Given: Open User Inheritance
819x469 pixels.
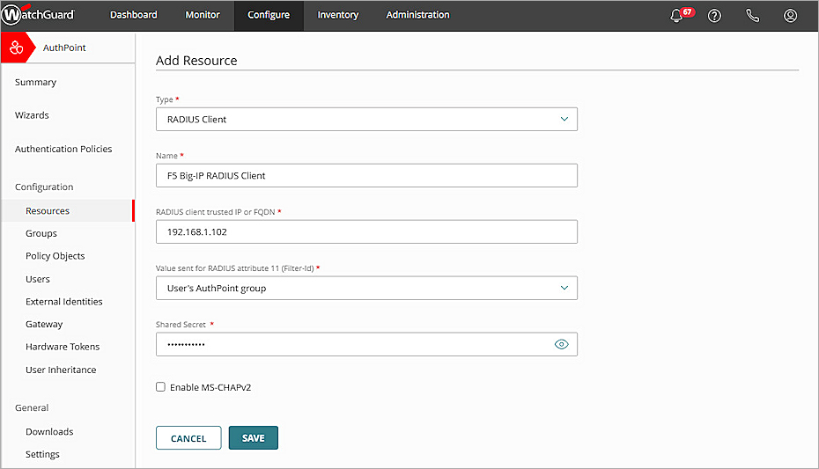Looking at the screenshot, I should (61, 370).
